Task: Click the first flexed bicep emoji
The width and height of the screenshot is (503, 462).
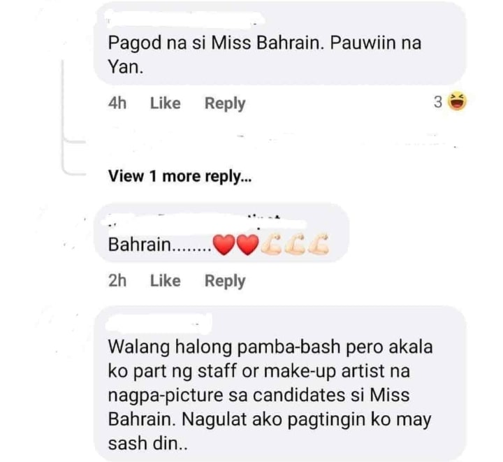Action: tap(271, 245)
